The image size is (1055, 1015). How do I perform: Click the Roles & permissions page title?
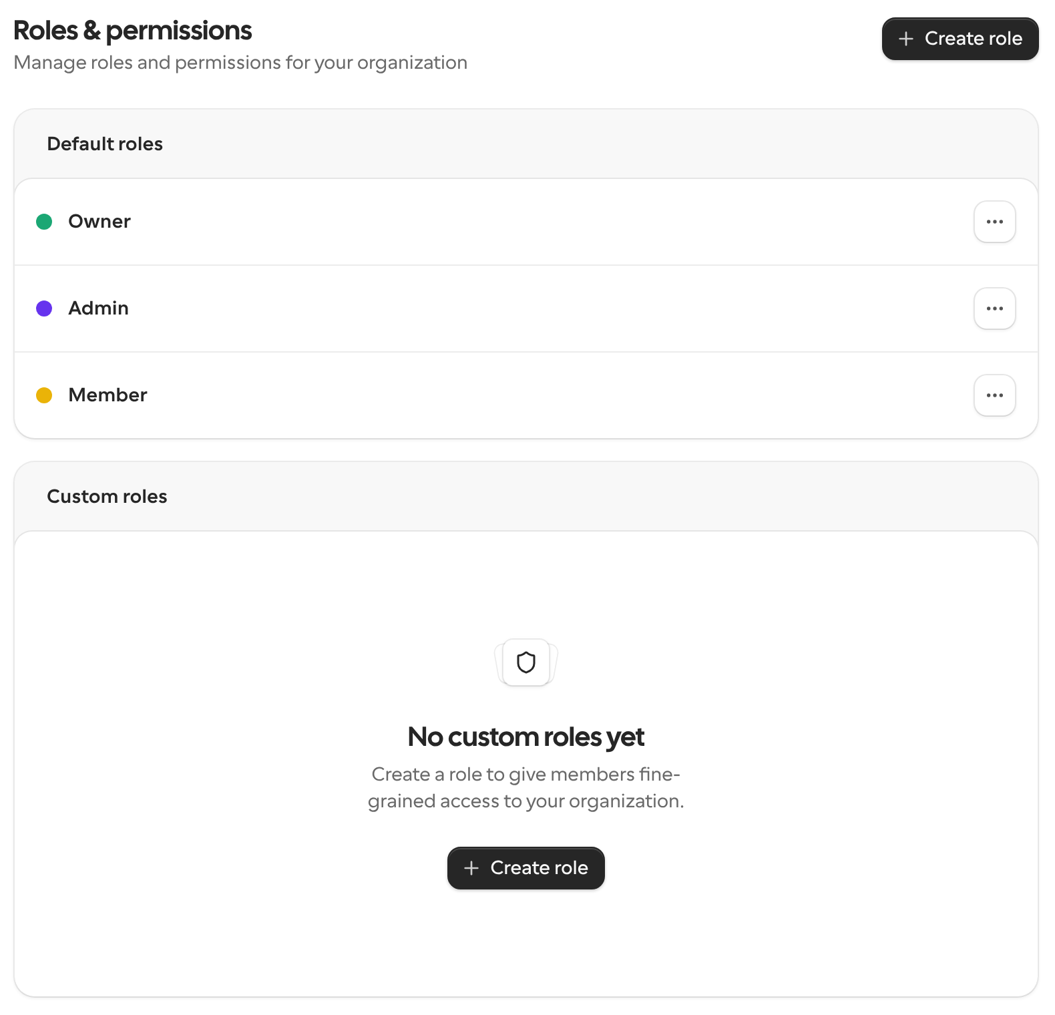click(133, 31)
